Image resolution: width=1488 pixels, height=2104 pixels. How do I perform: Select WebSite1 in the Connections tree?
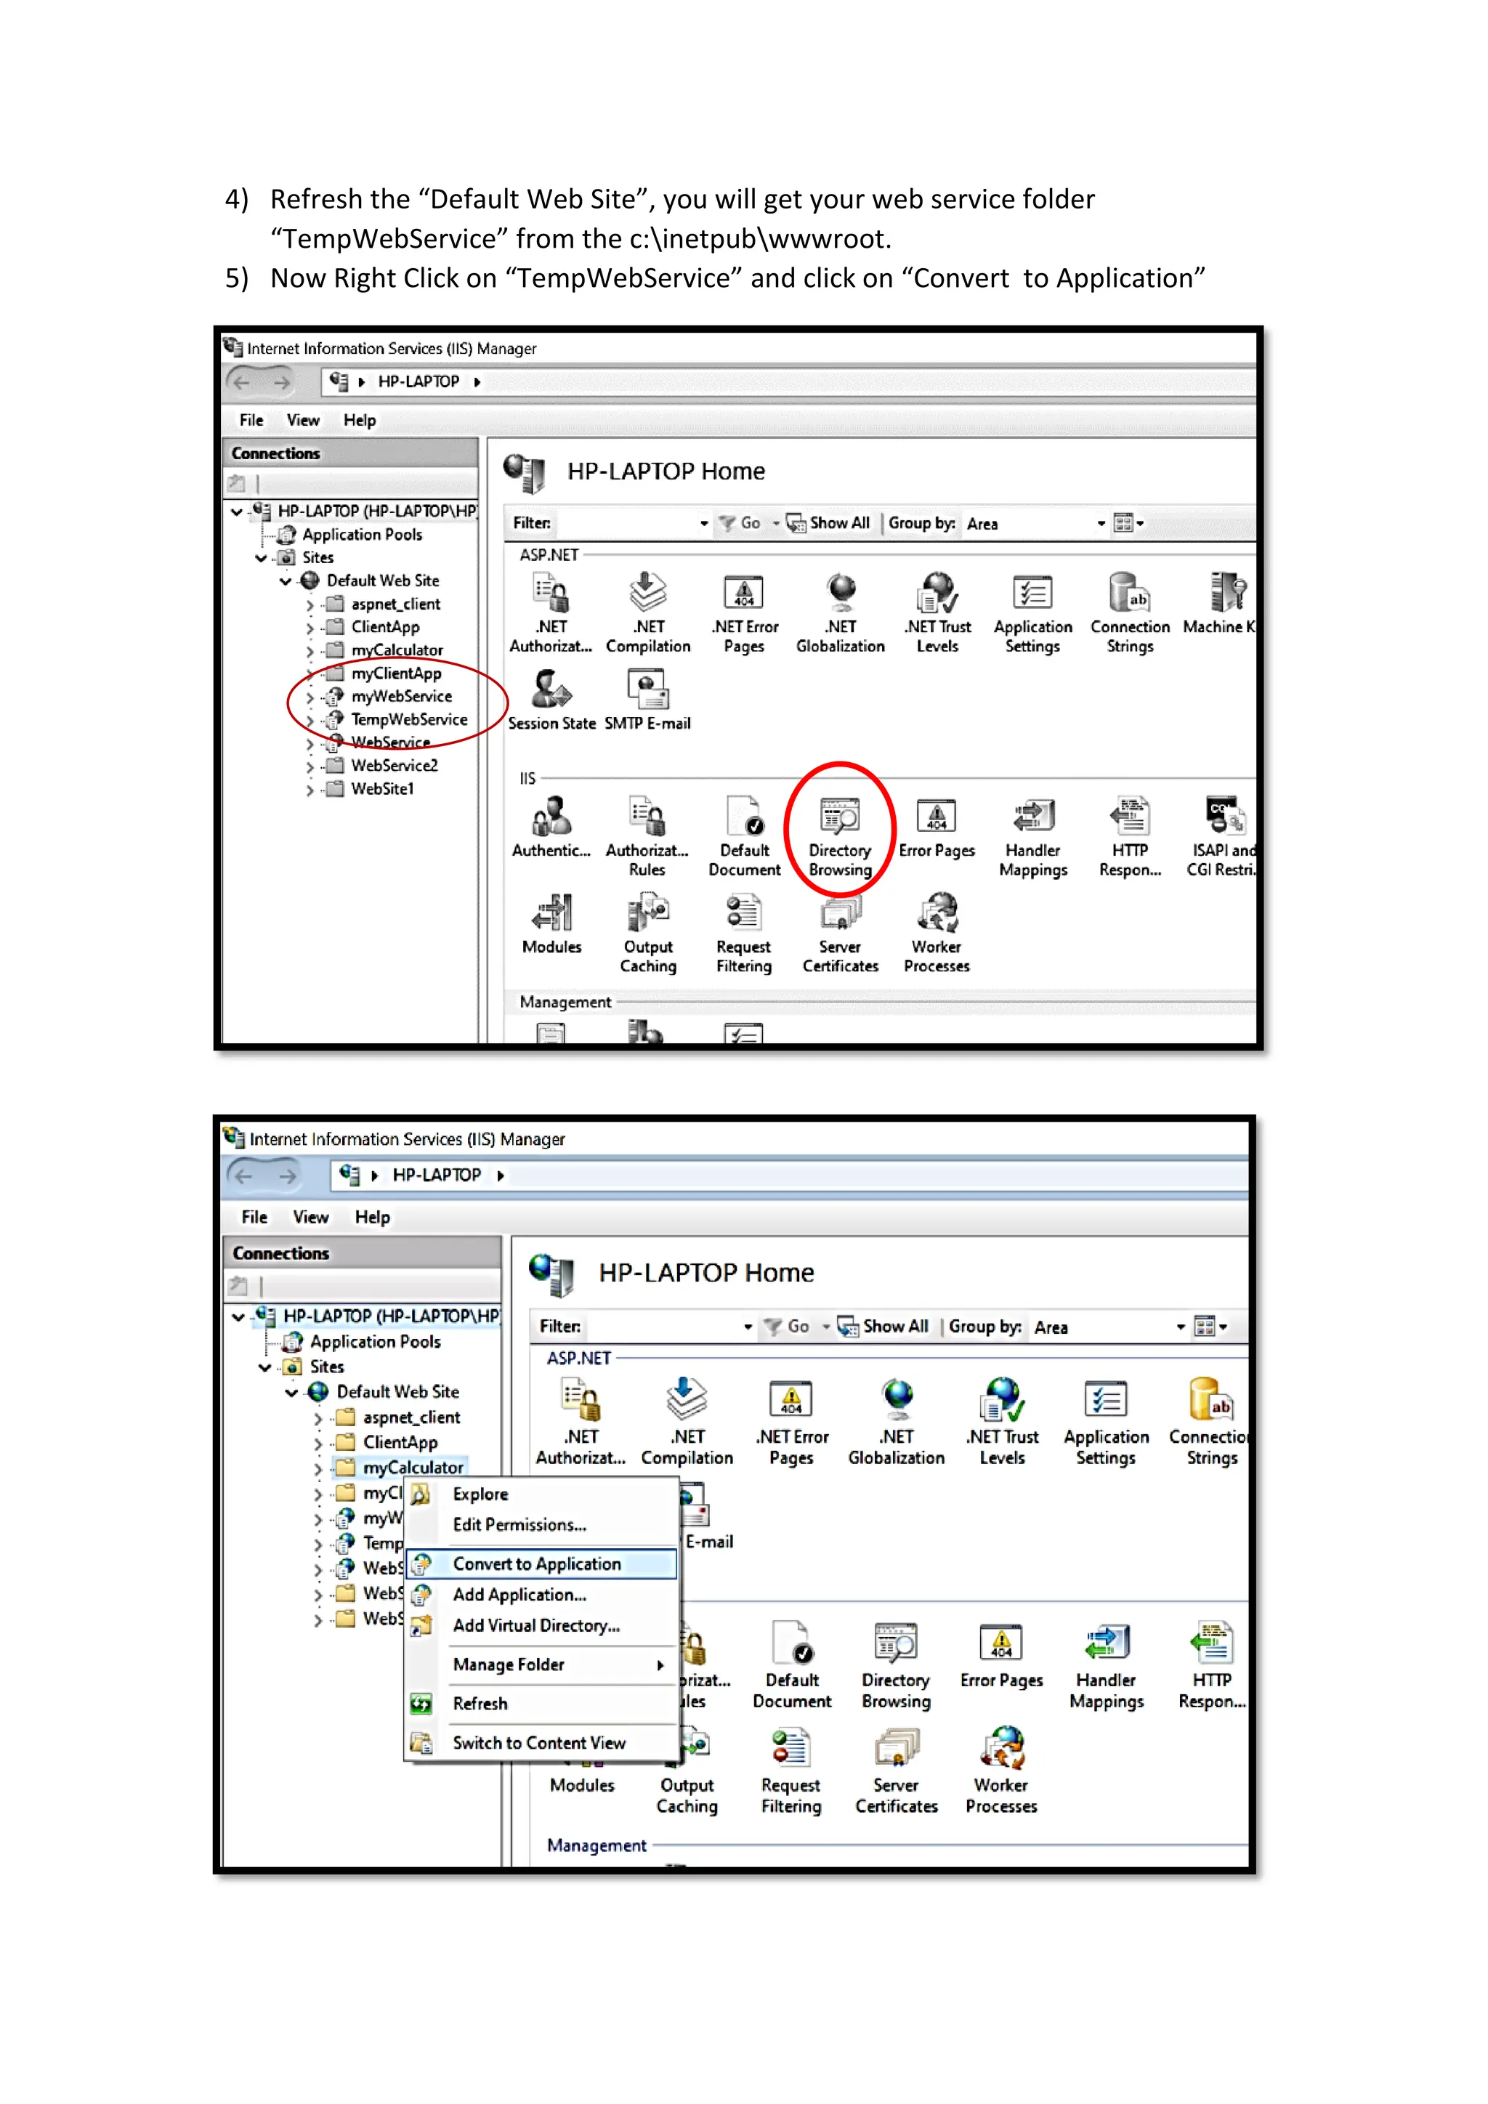point(382,789)
